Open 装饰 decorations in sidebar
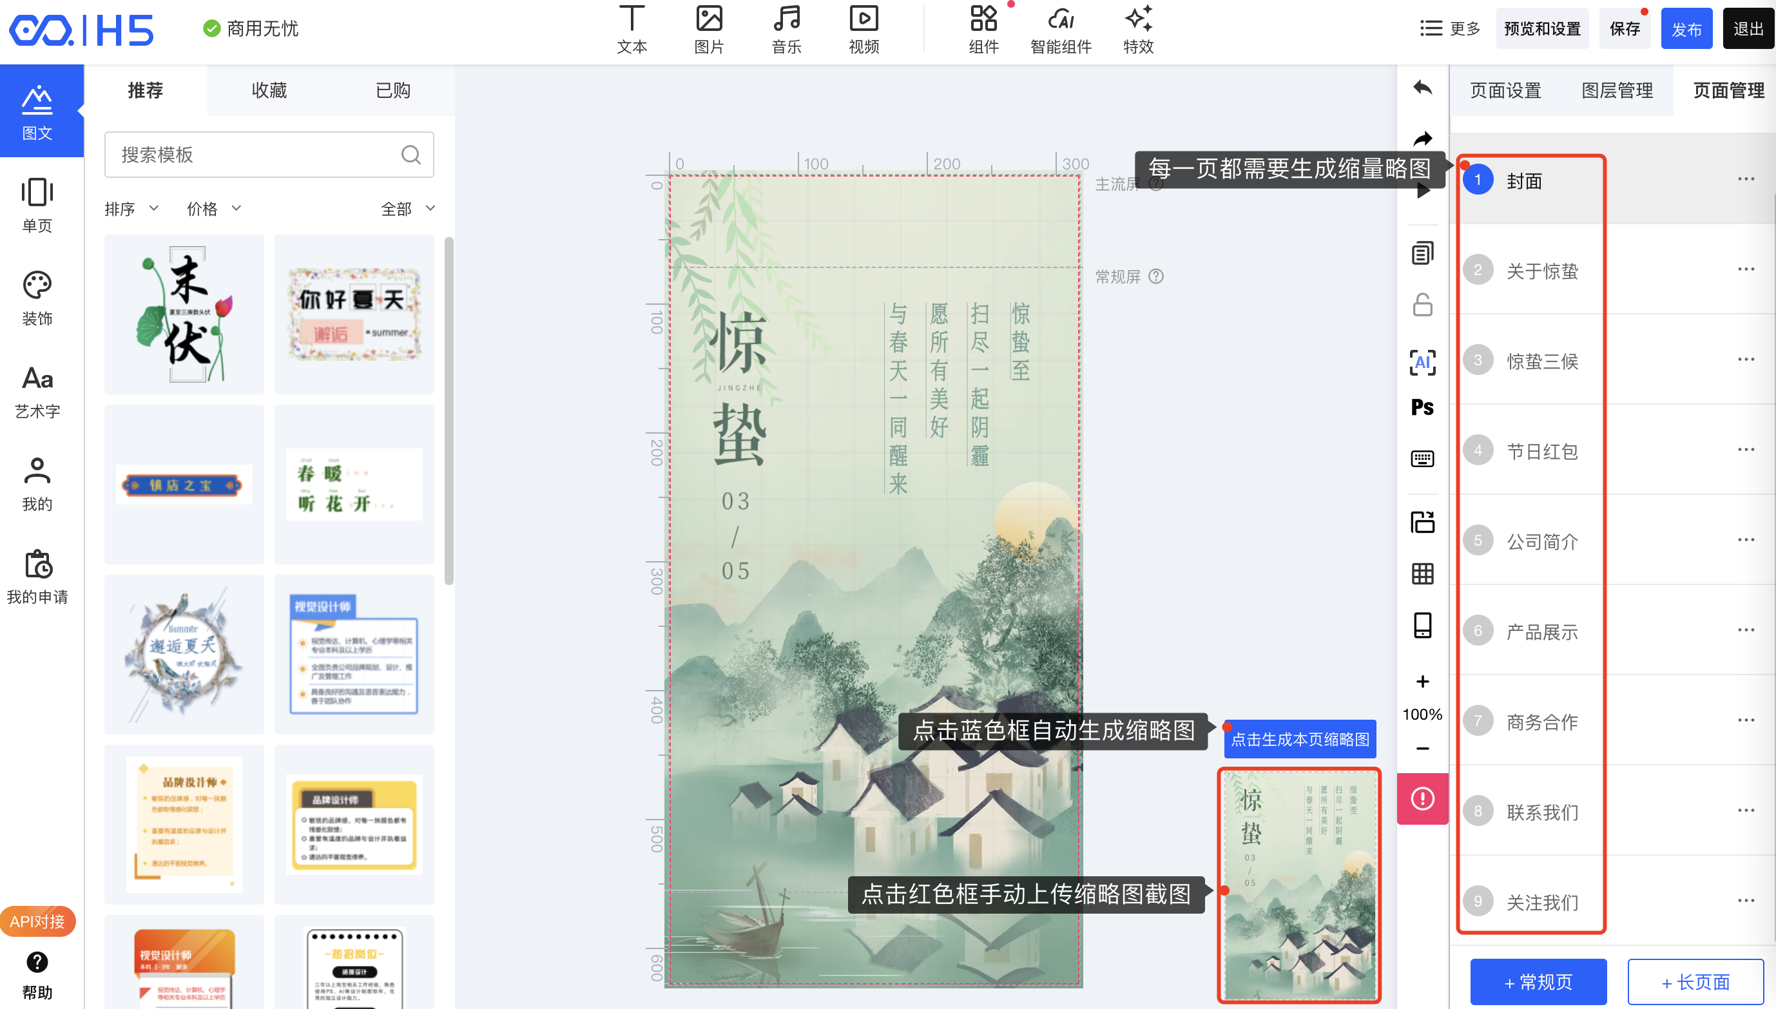This screenshot has width=1776, height=1009. 37,298
